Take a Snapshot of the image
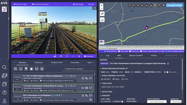 pyautogui.click(x=89, y=56)
